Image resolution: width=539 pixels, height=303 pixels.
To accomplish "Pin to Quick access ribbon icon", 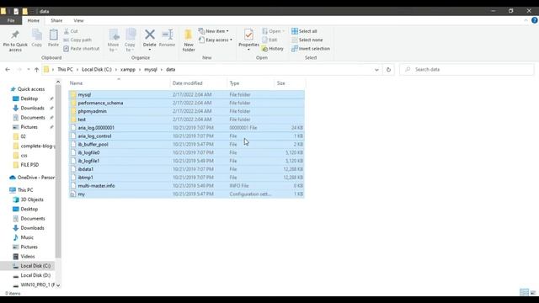I will click(x=15, y=40).
